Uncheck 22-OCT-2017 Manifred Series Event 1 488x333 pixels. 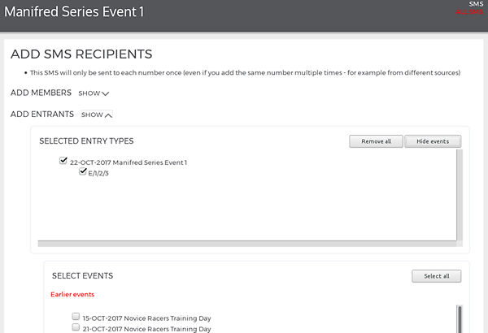[x=63, y=161]
